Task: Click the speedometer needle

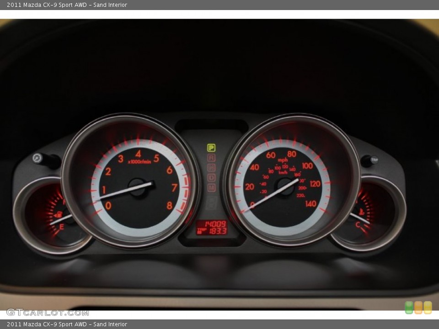Action: [270, 196]
